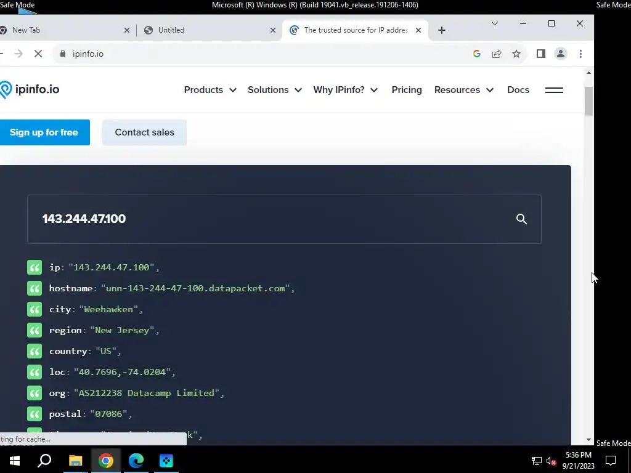Open the tab search chevron
The image size is (631, 473).
point(495,24)
